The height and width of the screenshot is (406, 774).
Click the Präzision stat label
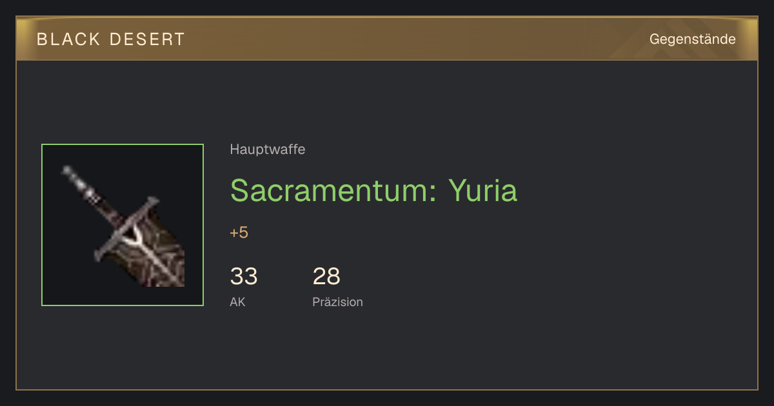(x=337, y=302)
